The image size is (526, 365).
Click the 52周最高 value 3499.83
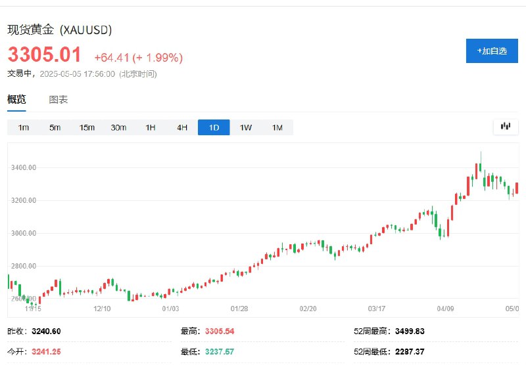point(410,332)
